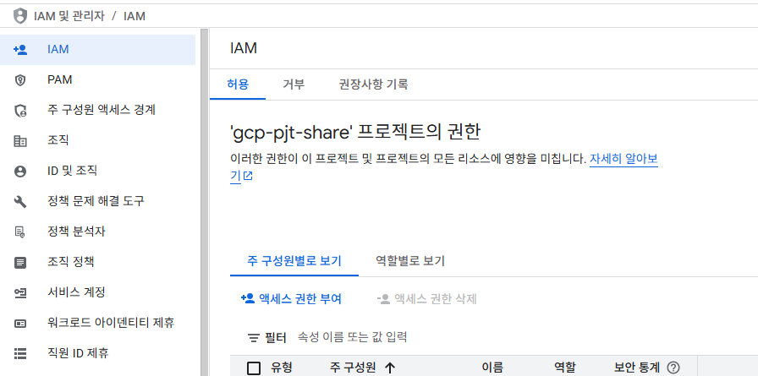Open 조직 in the sidebar
This screenshot has height=376, width=758.
(x=97, y=140)
